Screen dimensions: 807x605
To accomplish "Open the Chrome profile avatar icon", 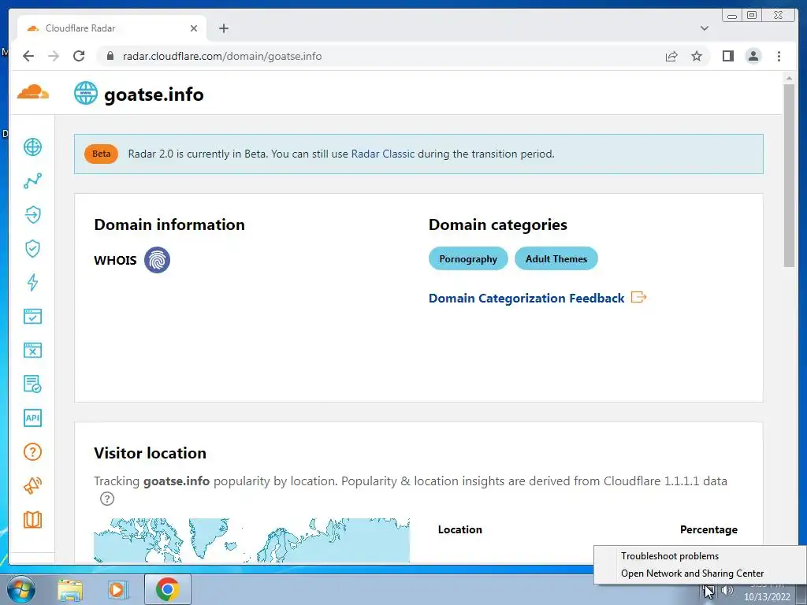I will (753, 56).
